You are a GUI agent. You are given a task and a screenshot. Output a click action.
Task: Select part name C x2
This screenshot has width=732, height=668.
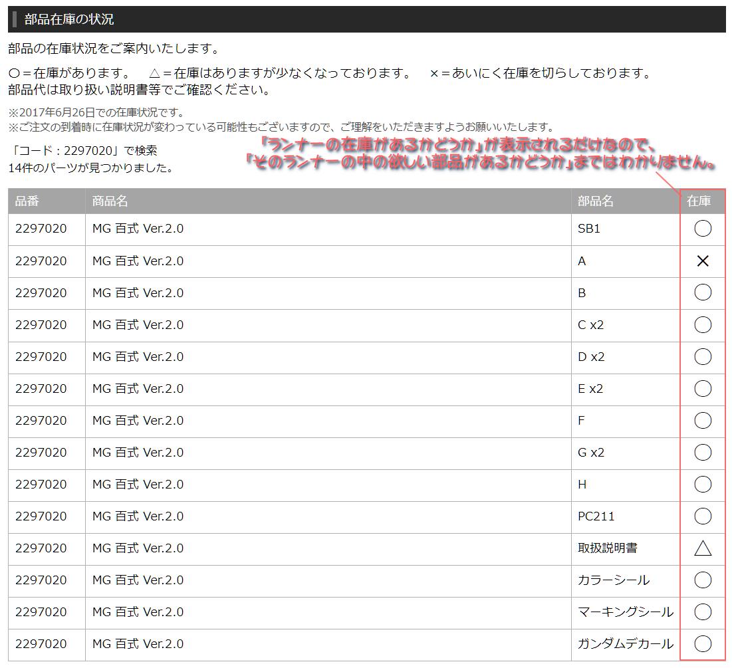[x=590, y=324]
